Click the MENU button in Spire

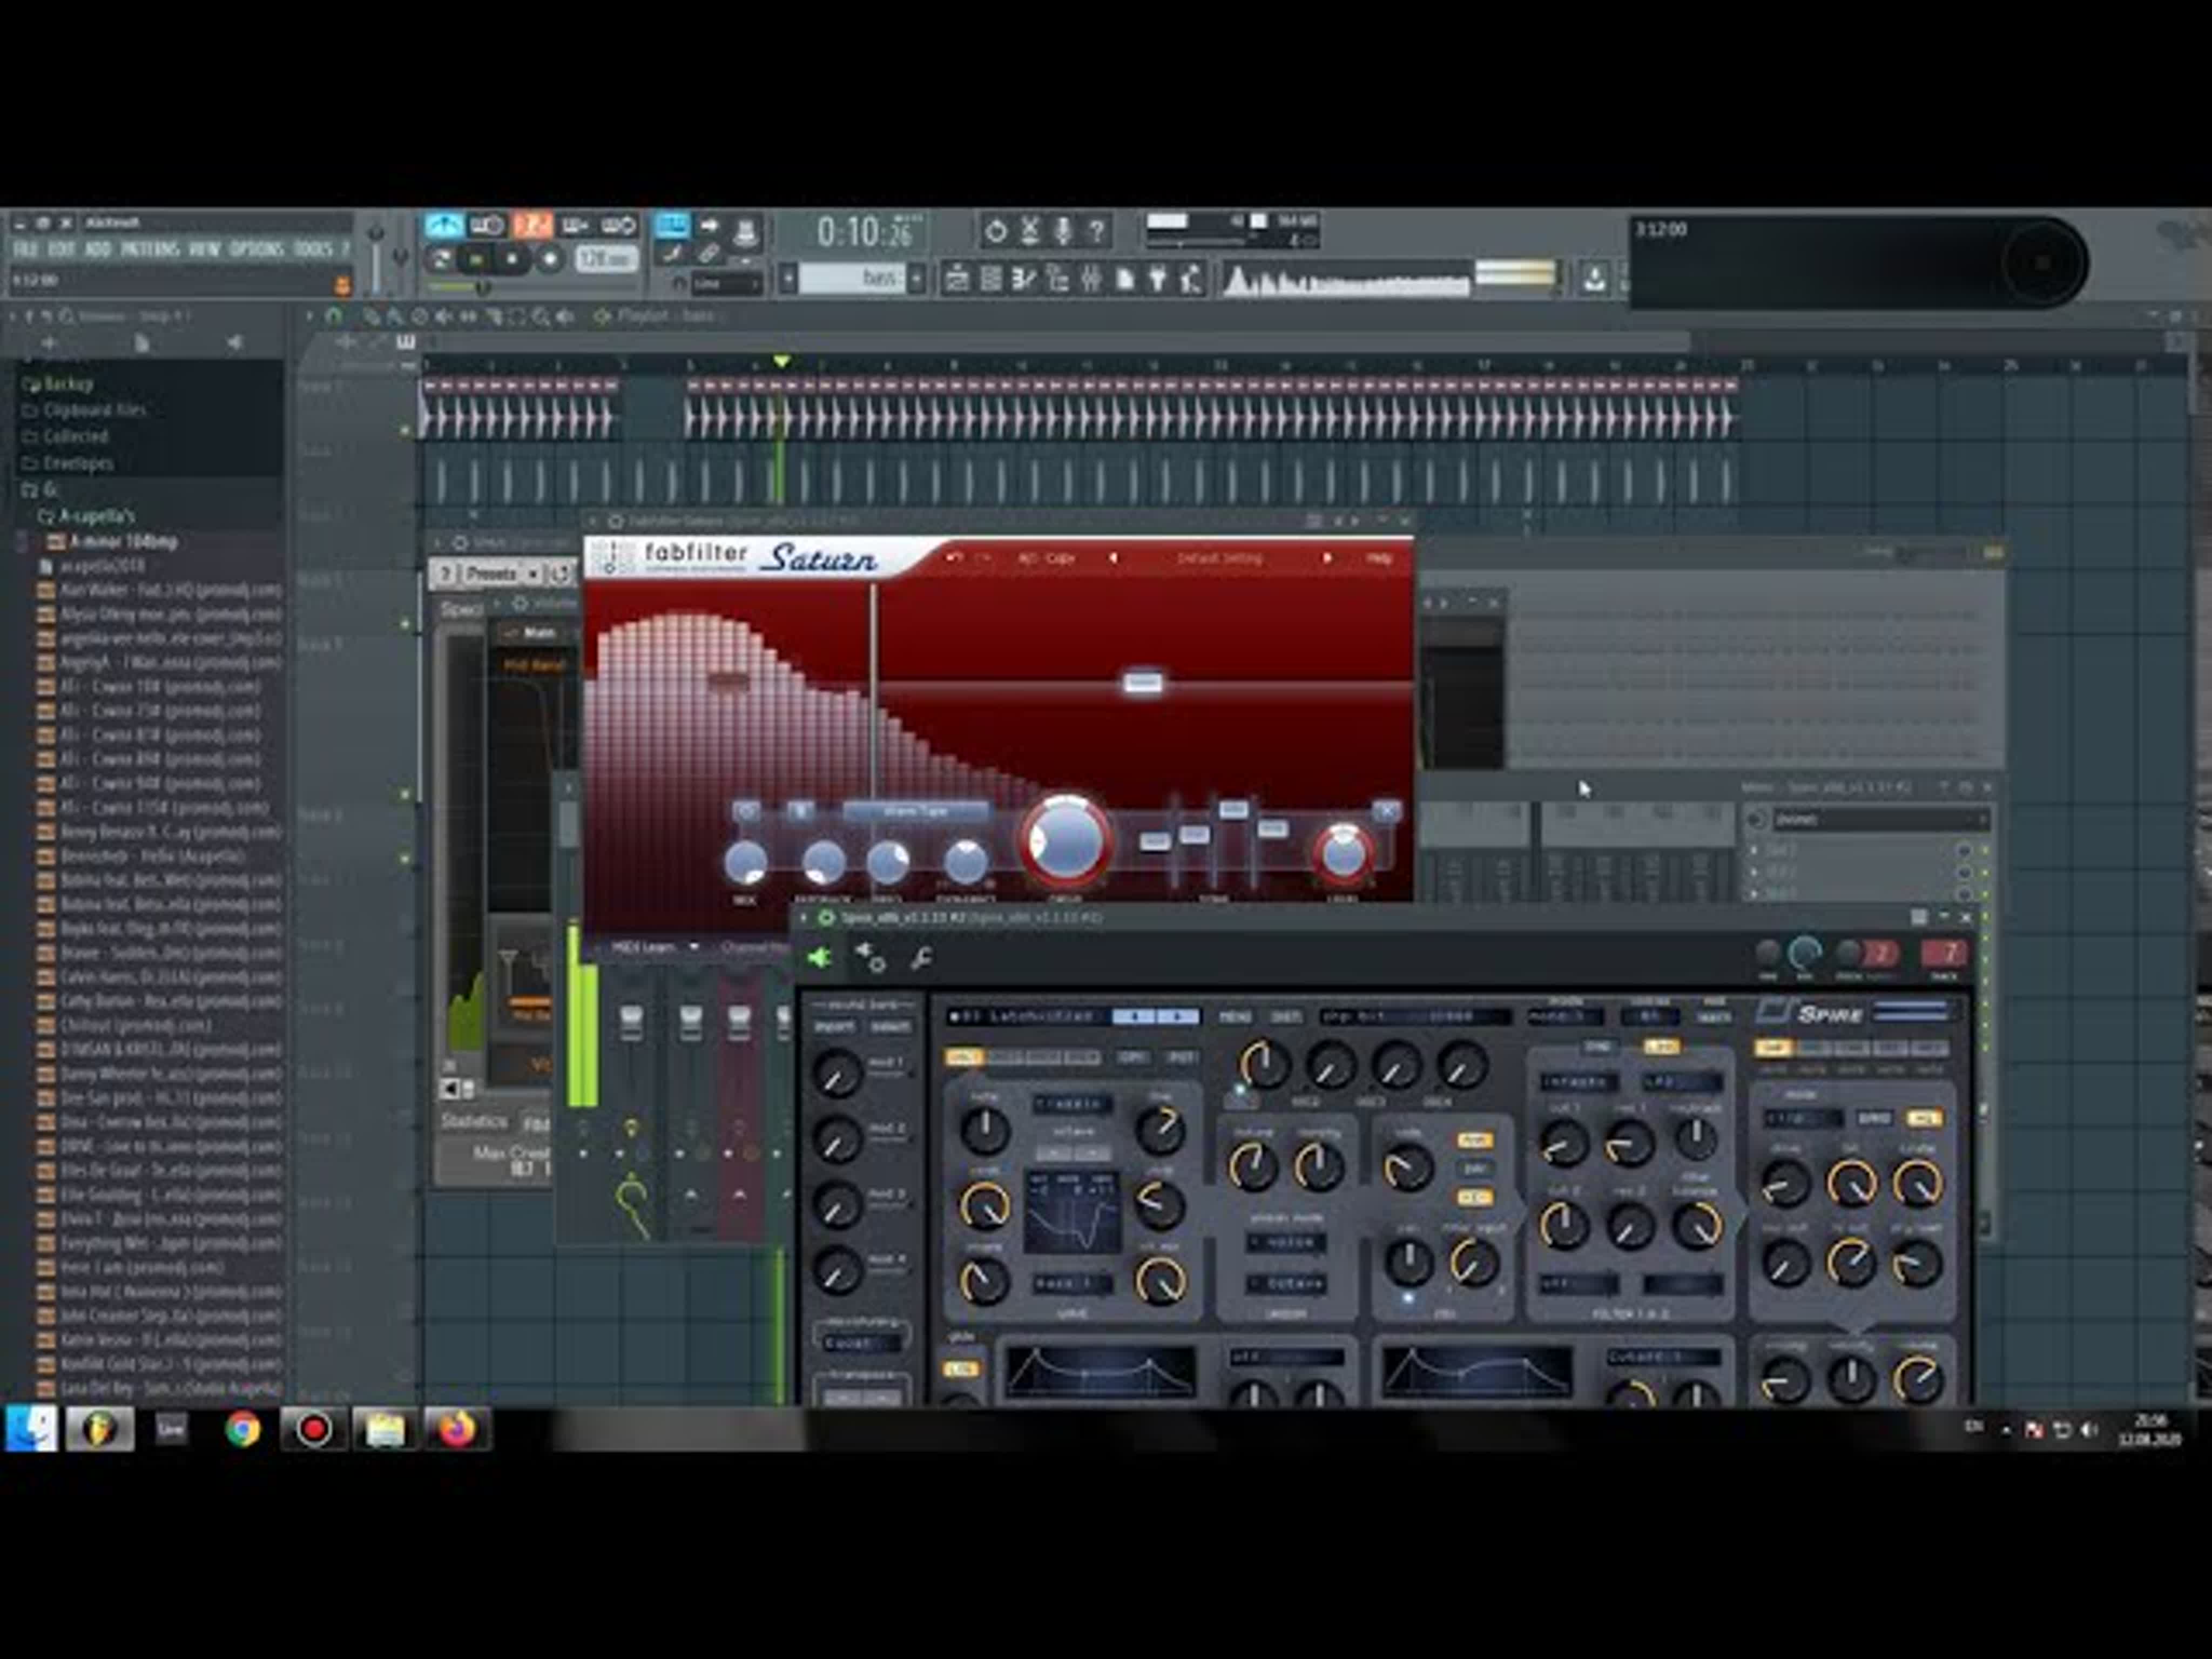coord(1235,1016)
